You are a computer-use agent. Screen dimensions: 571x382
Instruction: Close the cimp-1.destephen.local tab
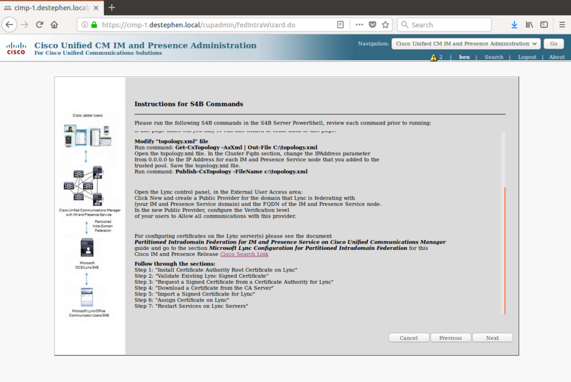tap(96, 8)
